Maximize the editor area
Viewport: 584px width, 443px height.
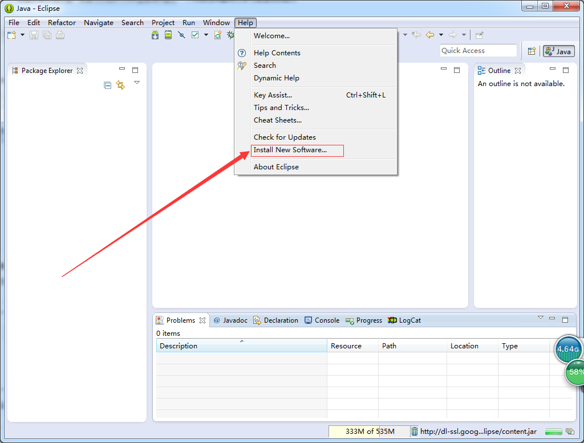pyautogui.click(x=457, y=70)
